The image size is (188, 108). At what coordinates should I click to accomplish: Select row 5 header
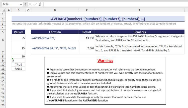tap(3, 32)
